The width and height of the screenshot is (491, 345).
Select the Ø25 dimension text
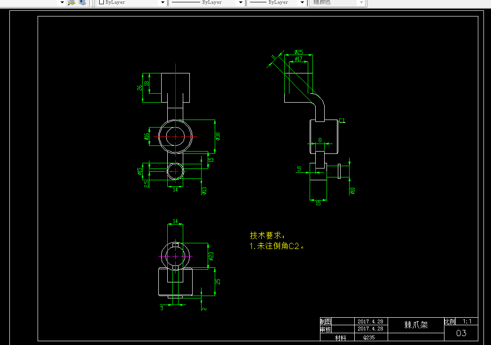tap(298, 52)
